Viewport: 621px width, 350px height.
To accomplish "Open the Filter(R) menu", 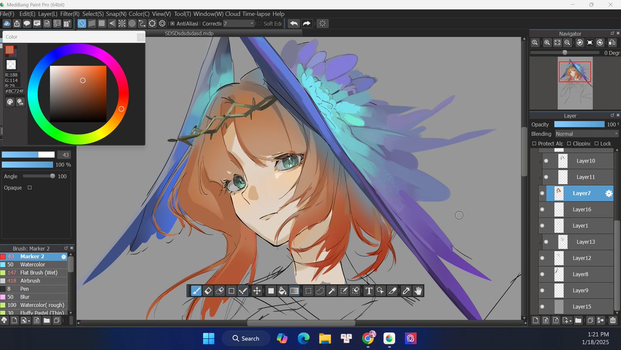I will (70, 14).
